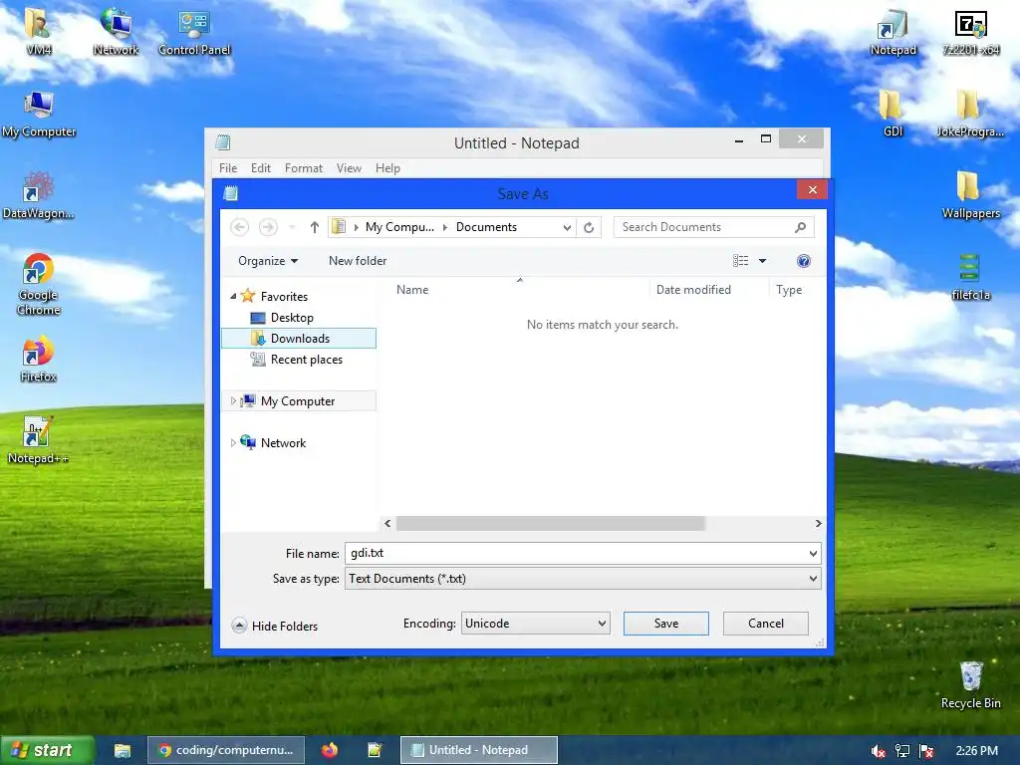Open the Edit menu in Notepad
This screenshot has height=765, width=1020.
(261, 167)
